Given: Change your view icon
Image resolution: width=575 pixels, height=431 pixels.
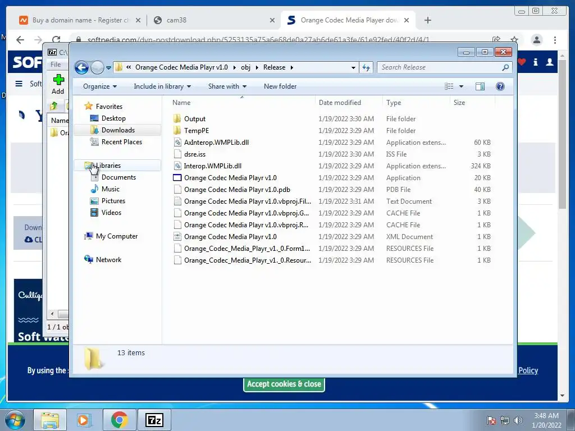Looking at the screenshot, I should tap(449, 86).
